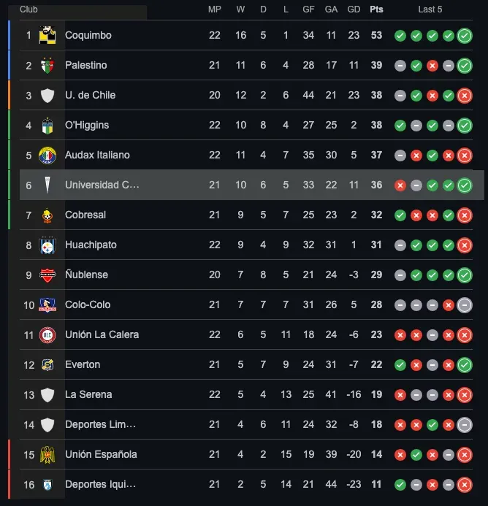Click the Huachipato club crest icon
Viewport: 488px width, 506px height.
coord(47,245)
